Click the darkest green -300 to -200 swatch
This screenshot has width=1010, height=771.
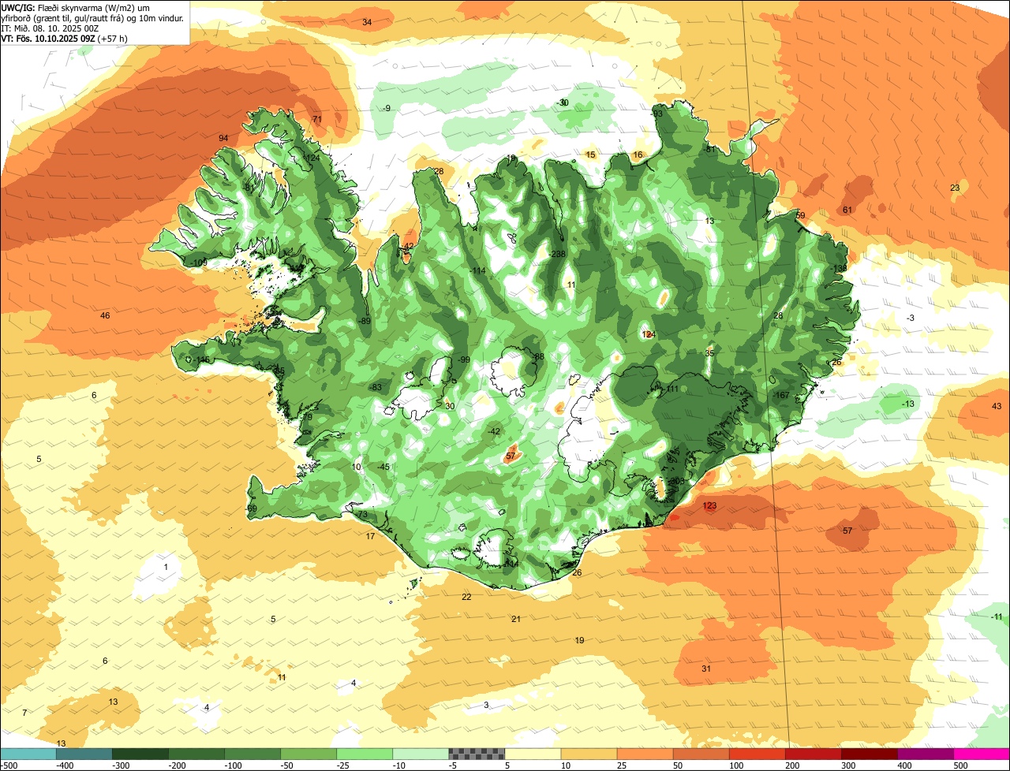tap(140, 754)
